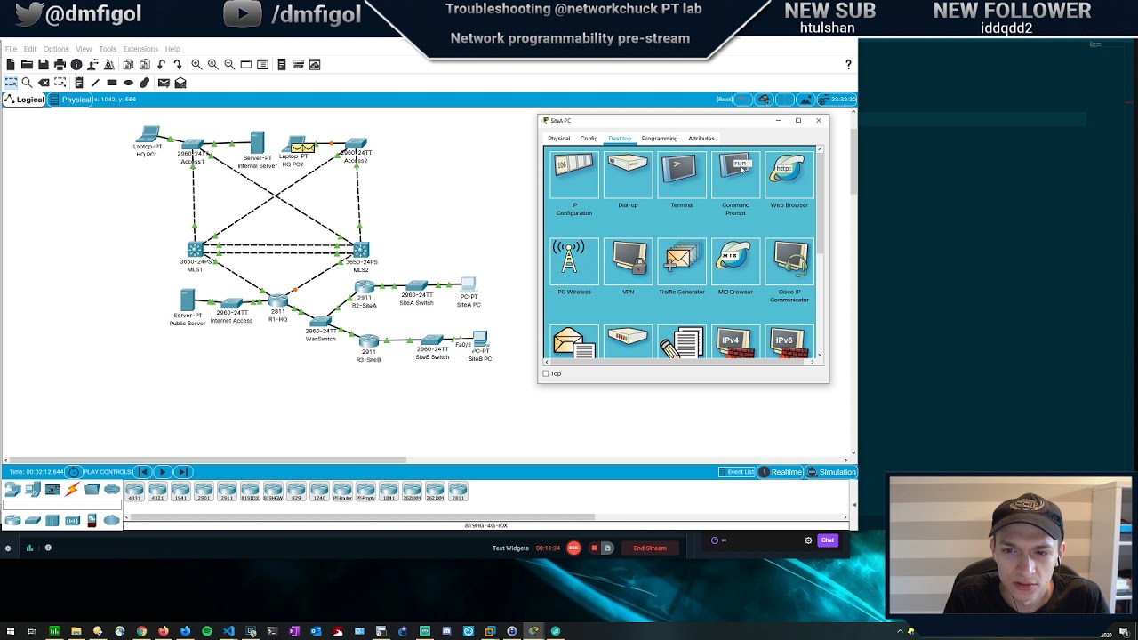Click the Undo arrow icon
This screenshot has height=640, width=1138.
coord(161,64)
